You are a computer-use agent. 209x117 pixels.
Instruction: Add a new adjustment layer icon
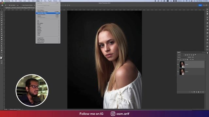click(197, 92)
